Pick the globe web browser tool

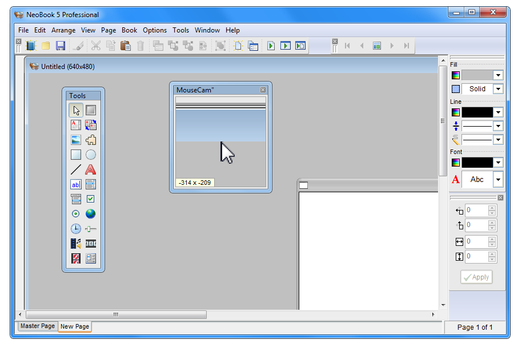[x=91, y=213]
